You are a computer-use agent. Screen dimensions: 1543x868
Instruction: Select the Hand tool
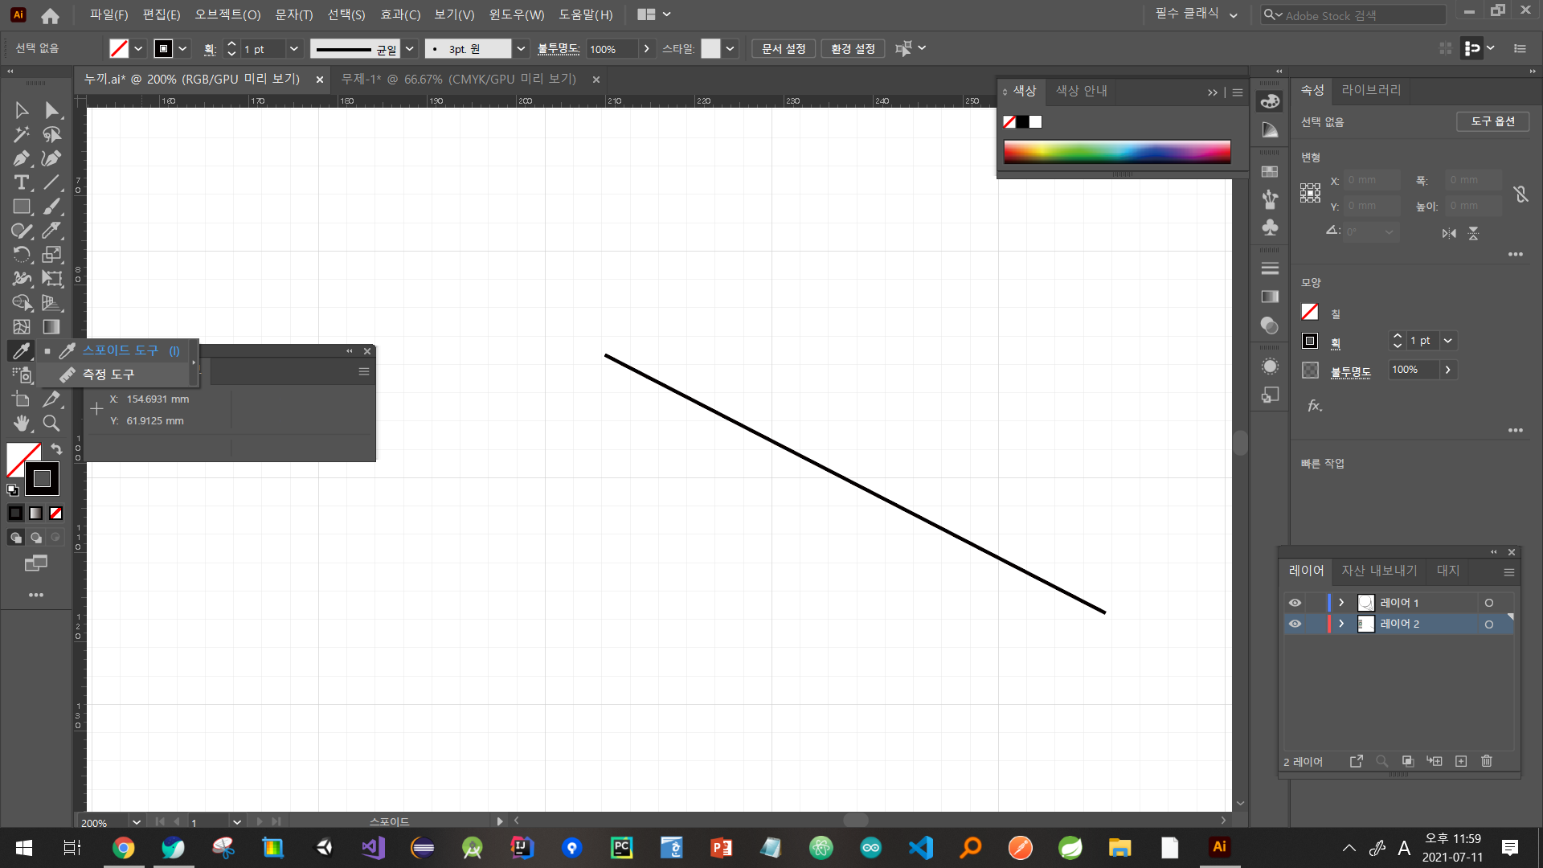pyautogui.click(x=22, y=423)
